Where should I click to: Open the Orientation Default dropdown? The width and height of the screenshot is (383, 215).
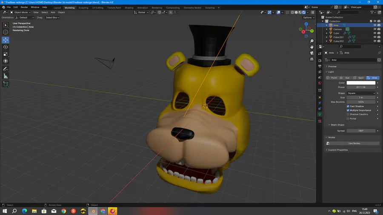click(x=25, y=17)
